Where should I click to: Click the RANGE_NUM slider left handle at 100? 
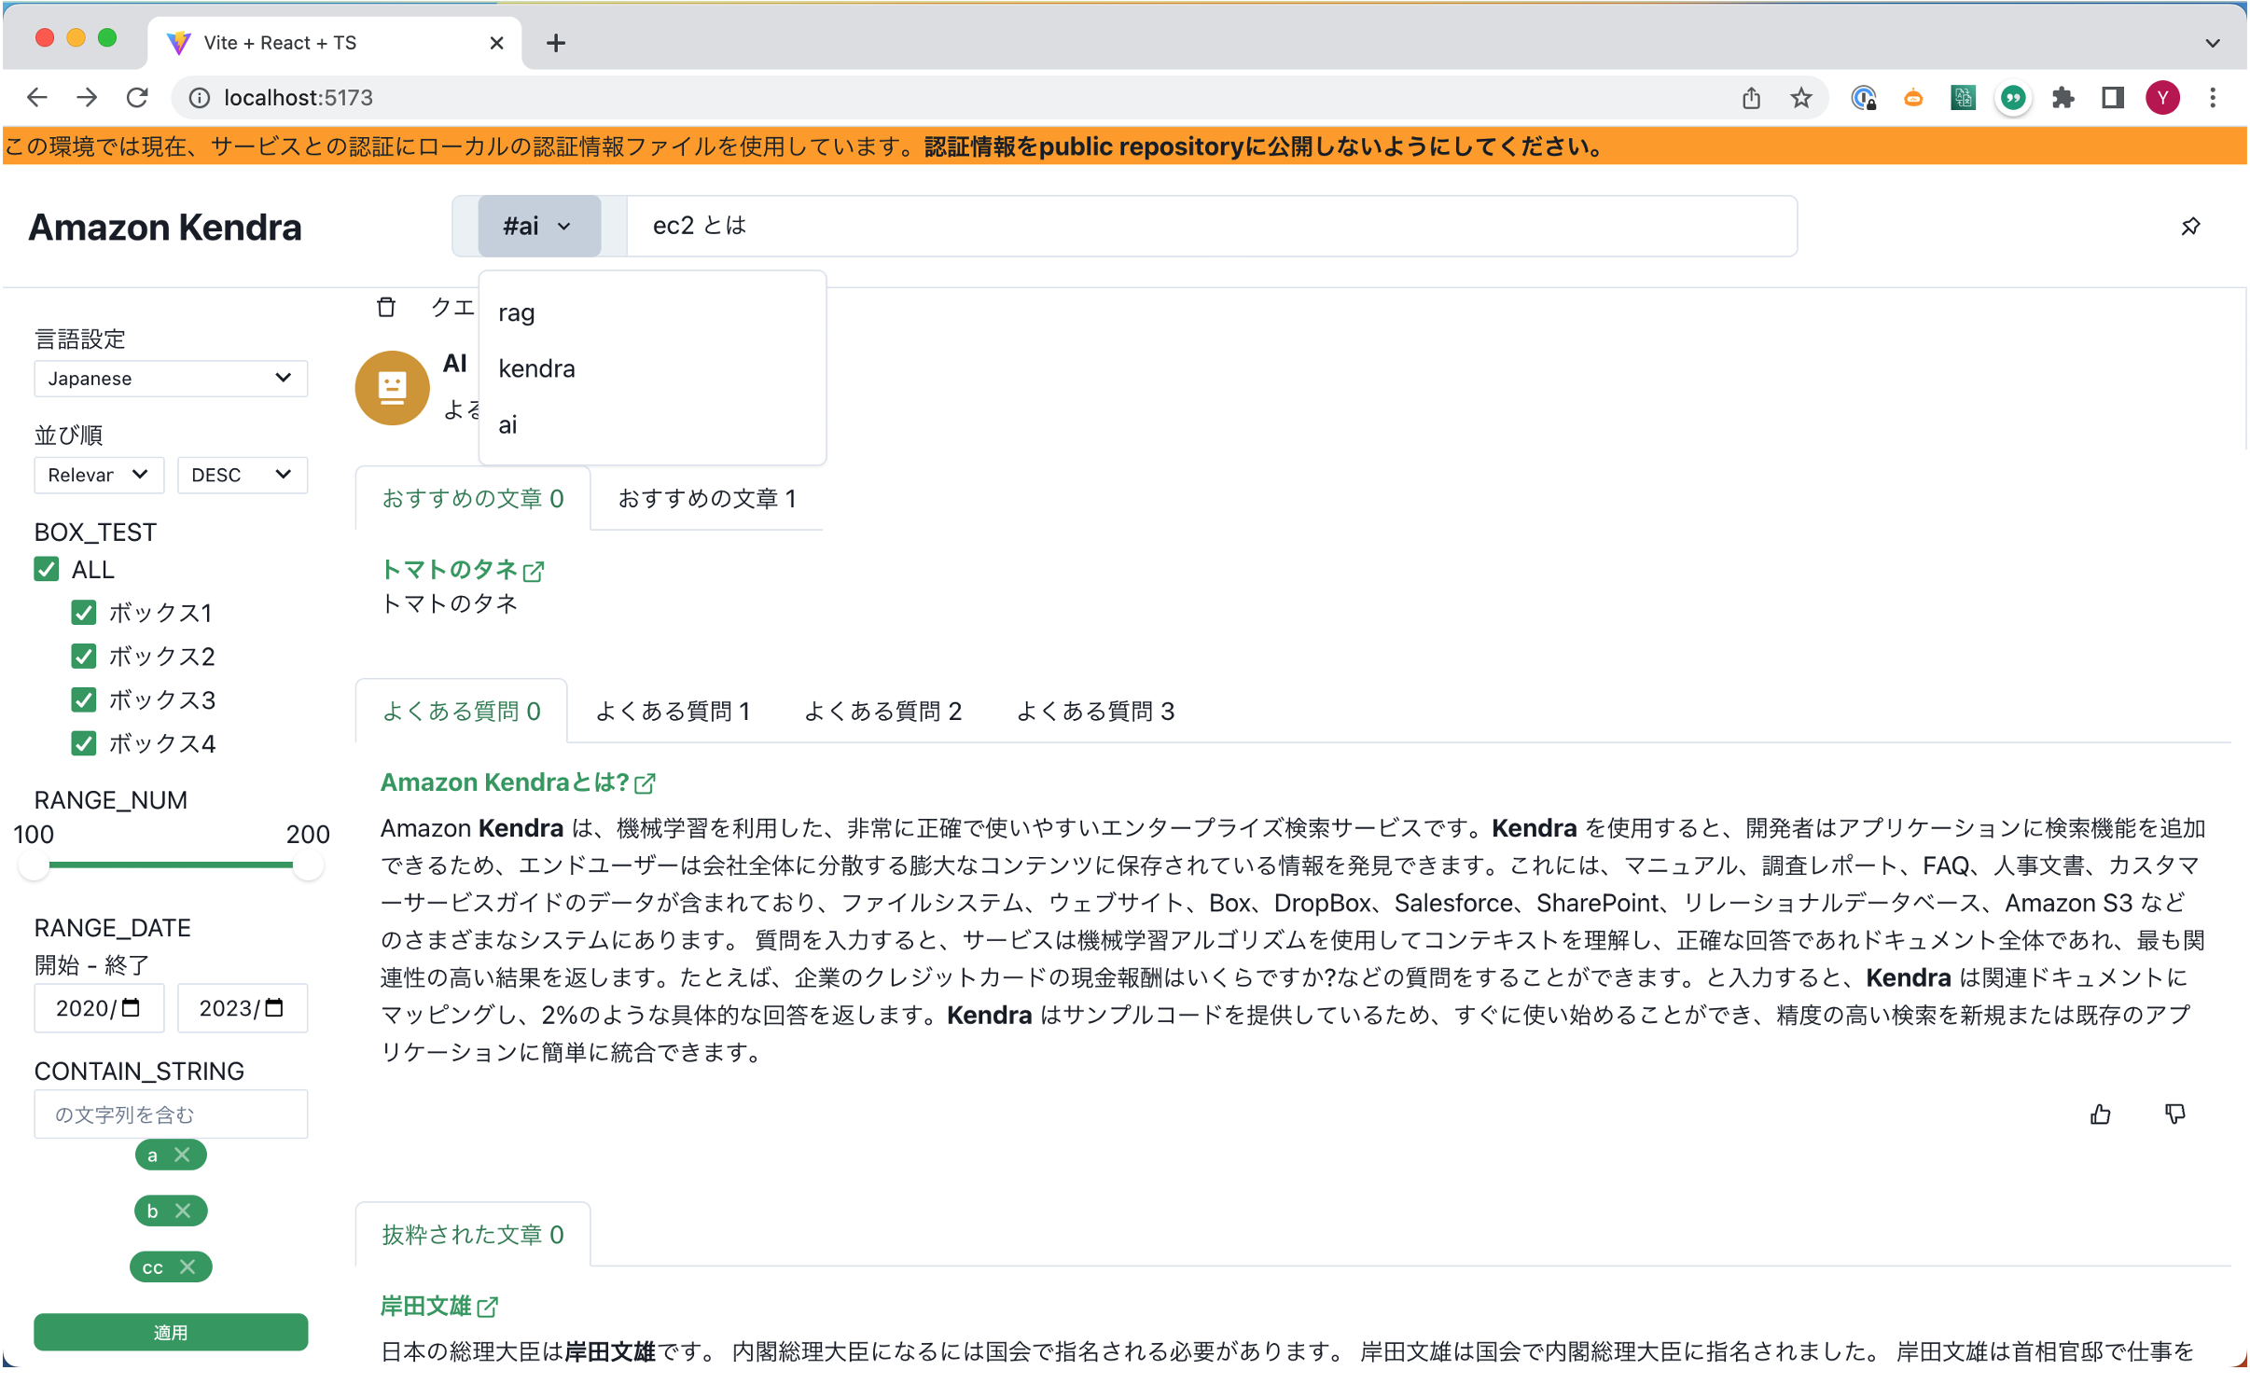(35, 865)
